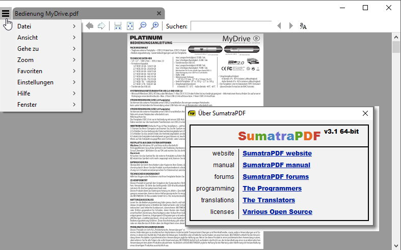
Task: Go to previous page arrow in toolbar
Action: pyautogui.click(x=90, y=26)
